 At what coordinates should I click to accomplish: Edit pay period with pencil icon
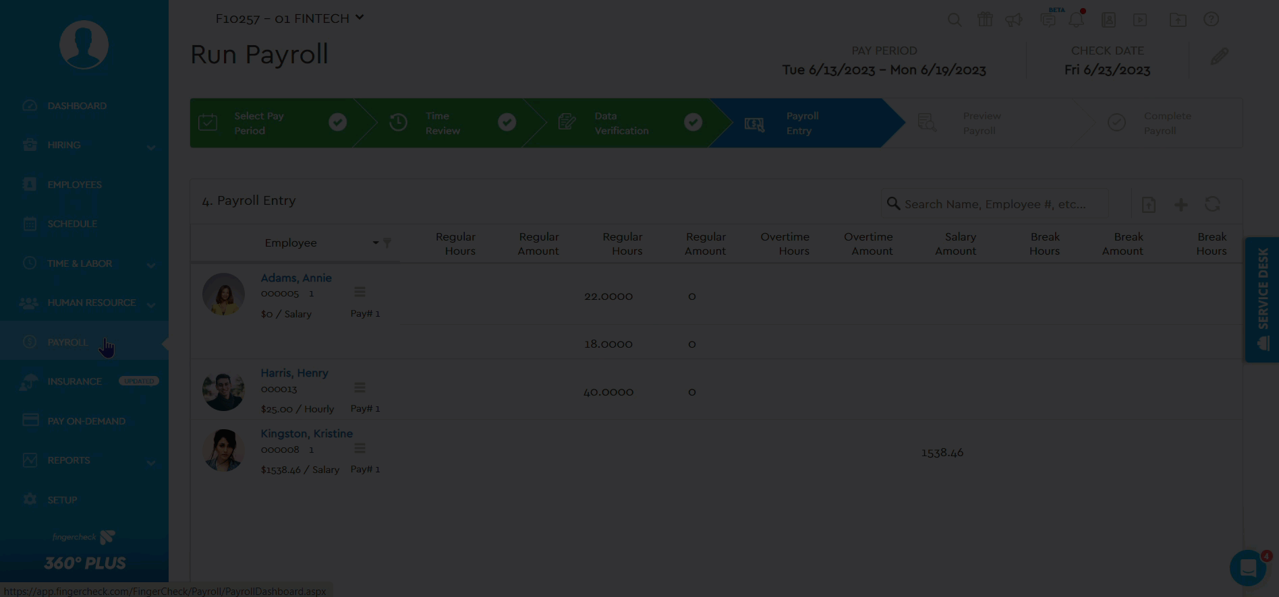point(1219,57)
